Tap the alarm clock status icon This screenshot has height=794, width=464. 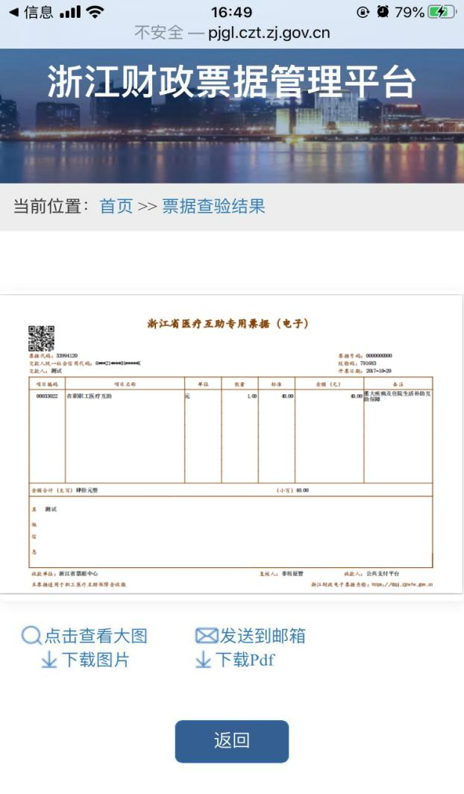[383, 12]
